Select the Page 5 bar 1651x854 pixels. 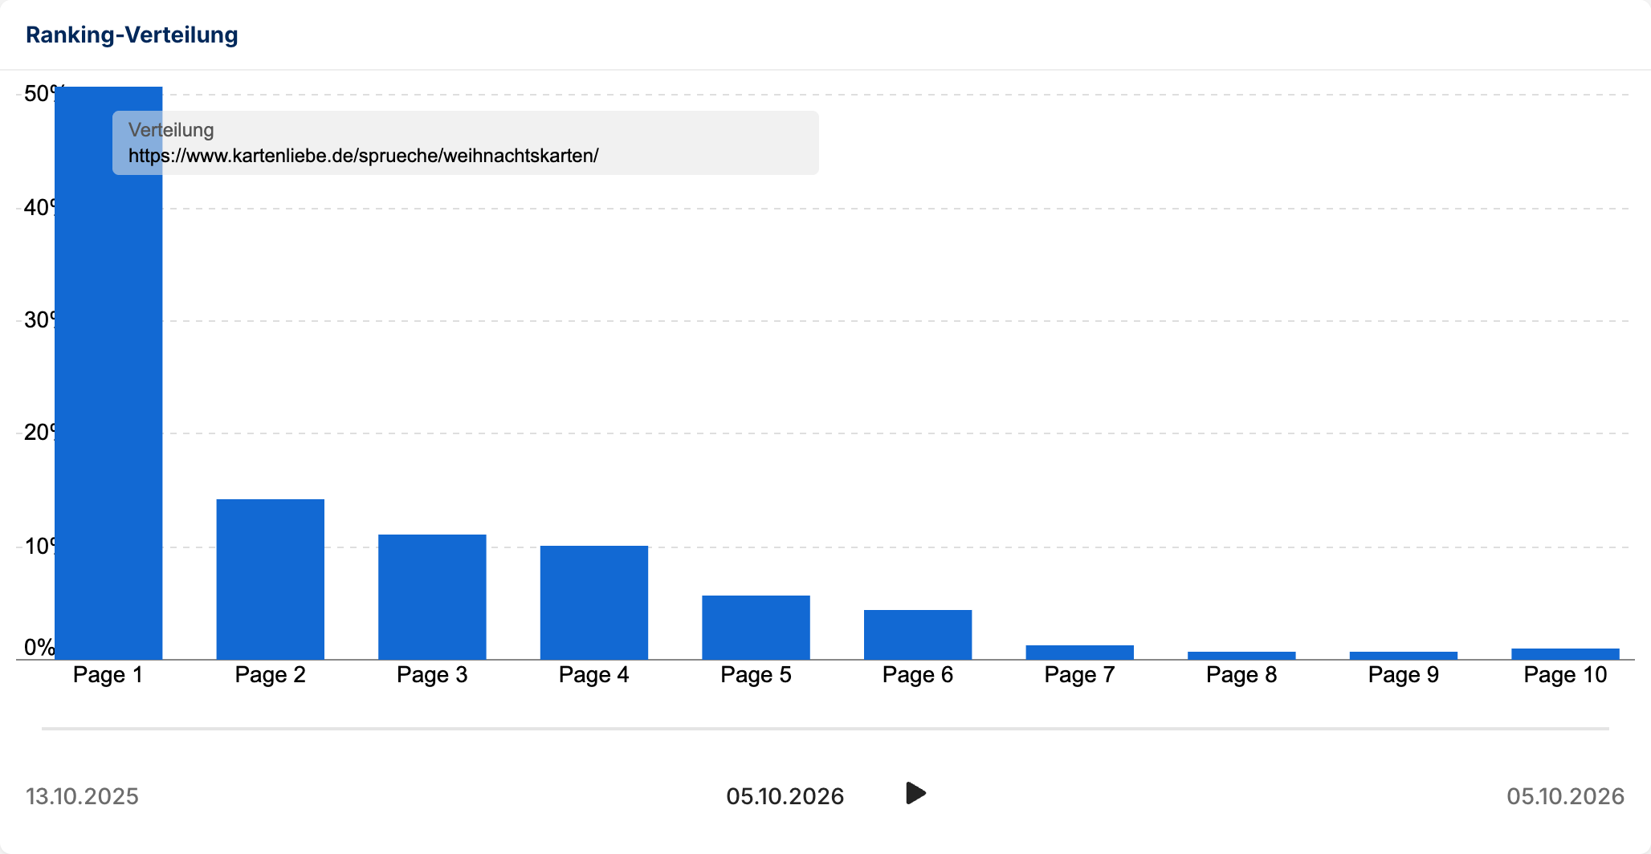(756, 628)
